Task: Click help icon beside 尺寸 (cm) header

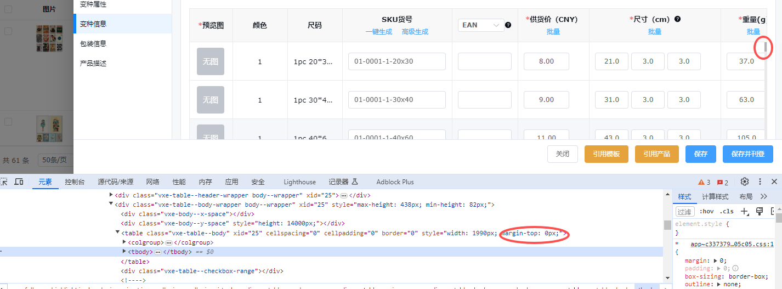Action: point(678,19)
